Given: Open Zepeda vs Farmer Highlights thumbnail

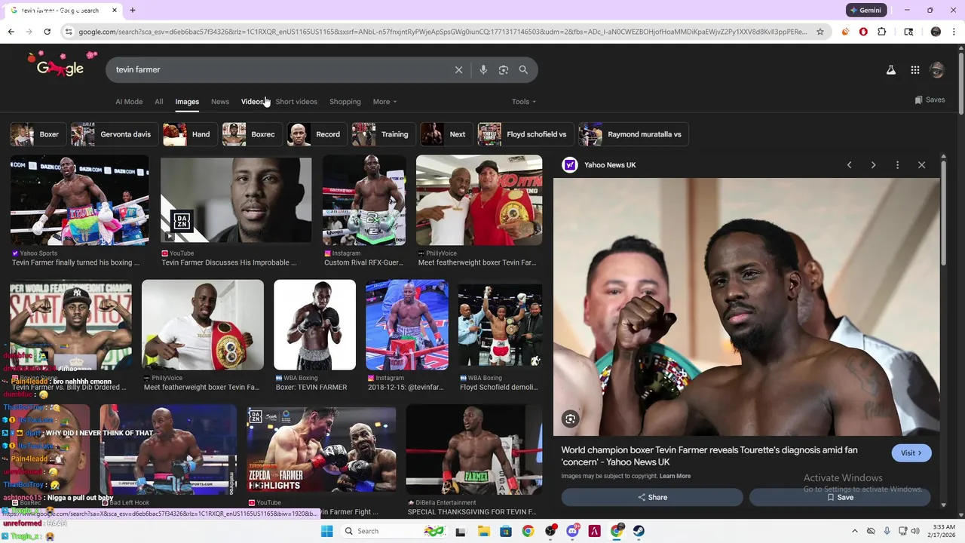Looking at the screenshot, I should [x=321, y=450].
